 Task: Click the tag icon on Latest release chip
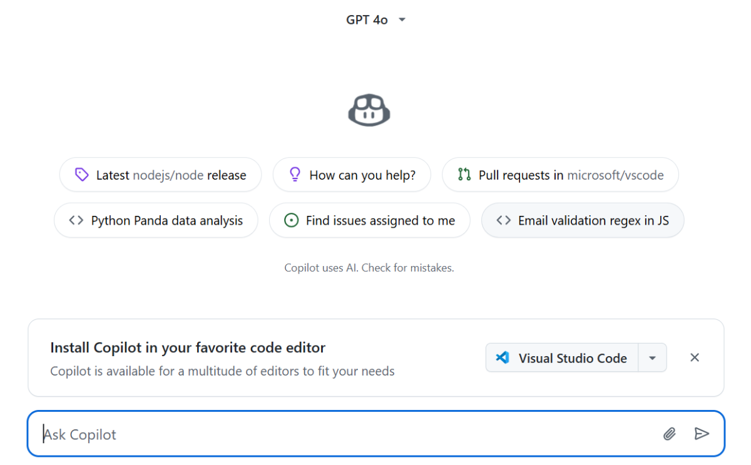click(x=81, y=175)
